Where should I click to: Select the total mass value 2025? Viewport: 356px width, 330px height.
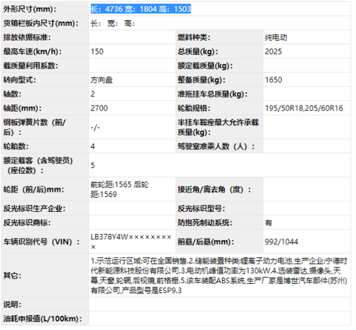(x=274, y=51)
